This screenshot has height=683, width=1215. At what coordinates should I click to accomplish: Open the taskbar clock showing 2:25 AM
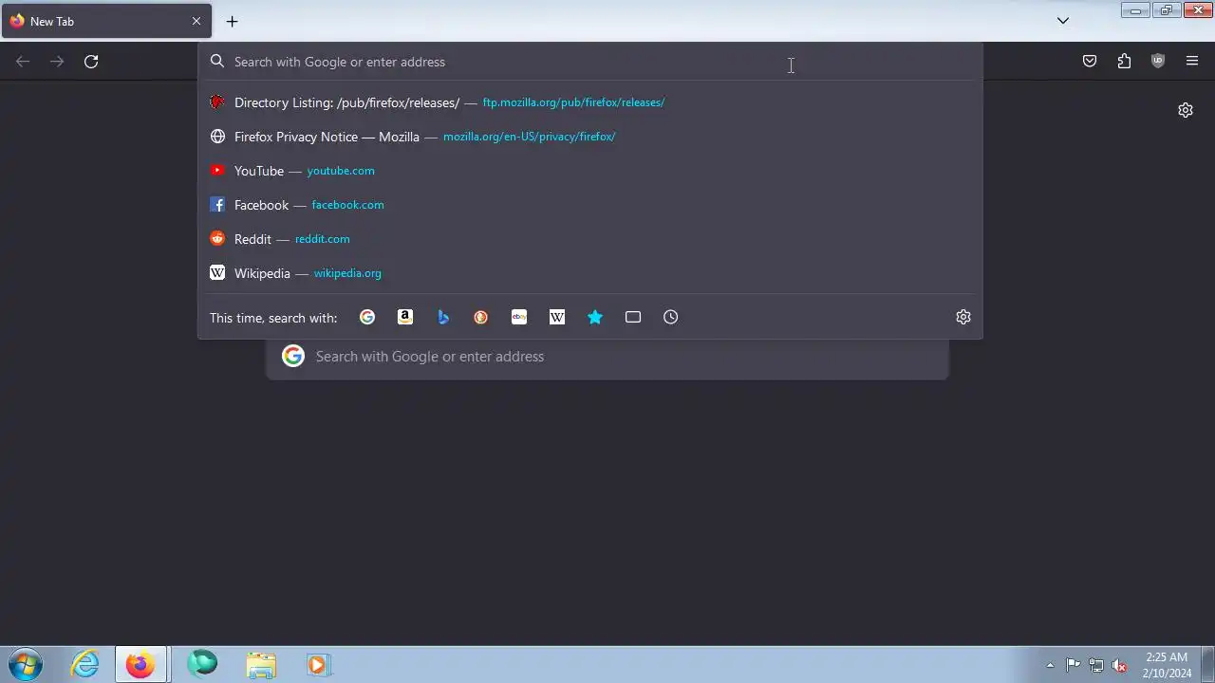coord(1167,665)
